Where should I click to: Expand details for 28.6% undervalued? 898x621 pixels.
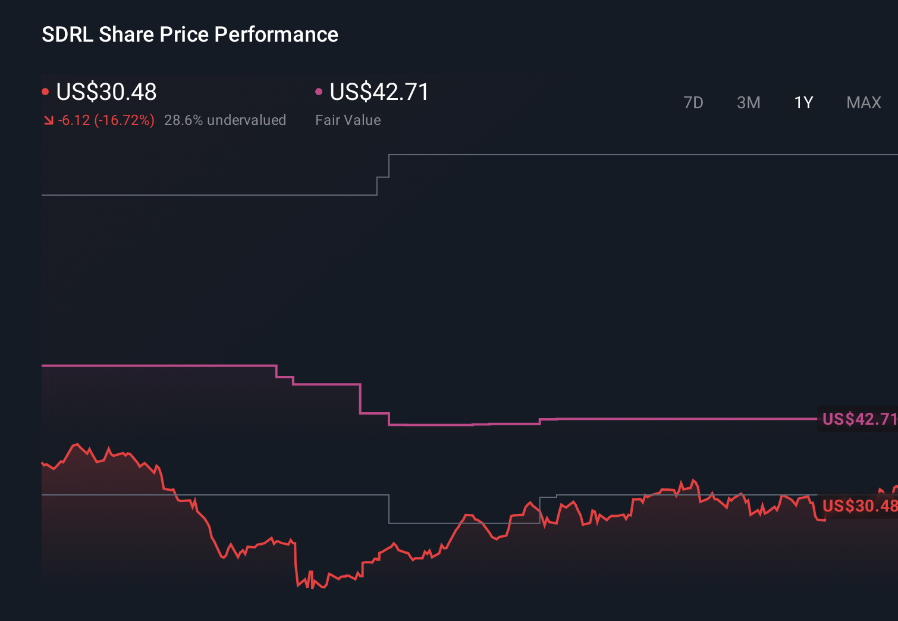225,120
